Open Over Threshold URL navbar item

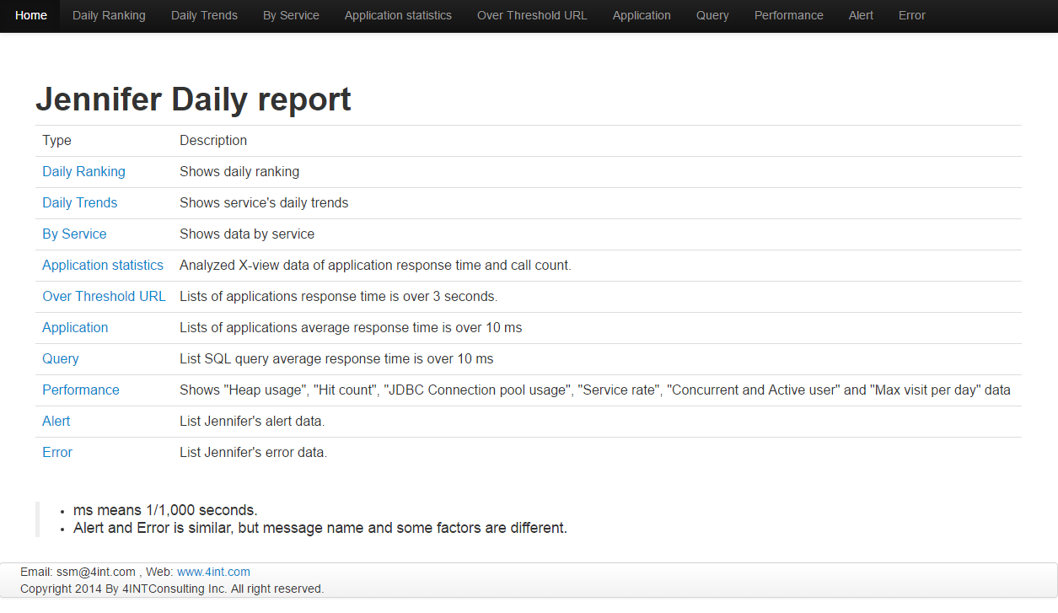point(532,15)
